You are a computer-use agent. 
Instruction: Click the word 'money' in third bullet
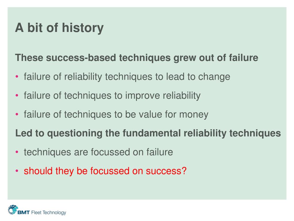(194, 115)
